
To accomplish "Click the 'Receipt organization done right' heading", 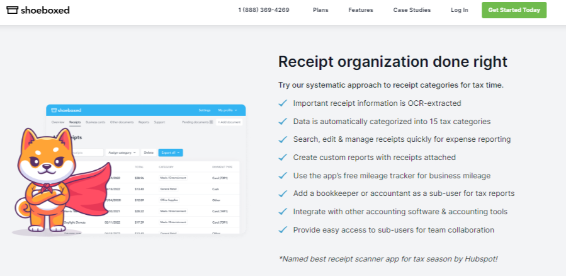I will click(x=393, y=62).
